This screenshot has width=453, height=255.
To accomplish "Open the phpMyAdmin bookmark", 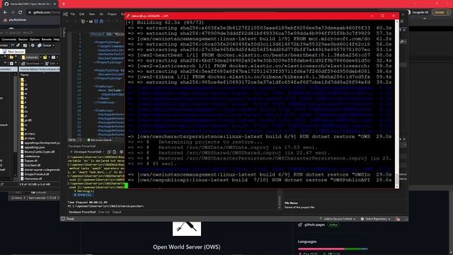I will tap(15, 20).
